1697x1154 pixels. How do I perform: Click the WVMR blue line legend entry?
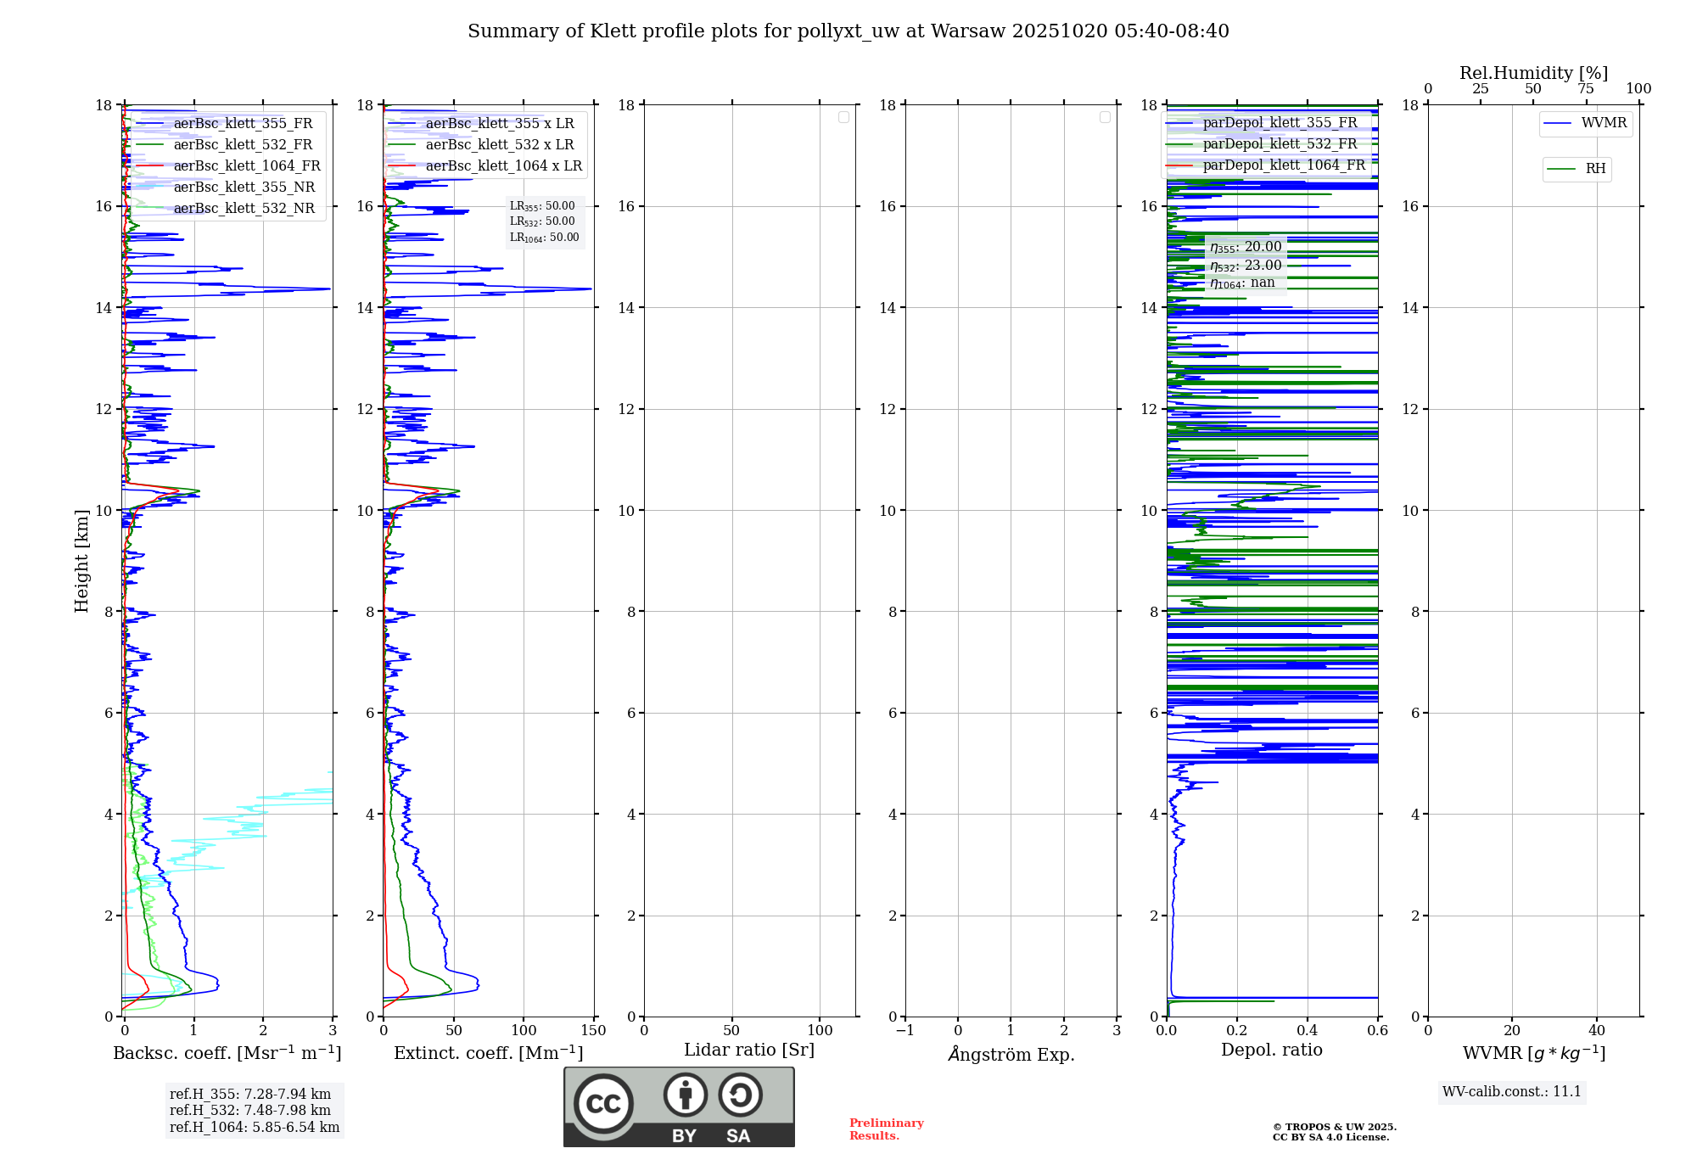coord(1585,123)
